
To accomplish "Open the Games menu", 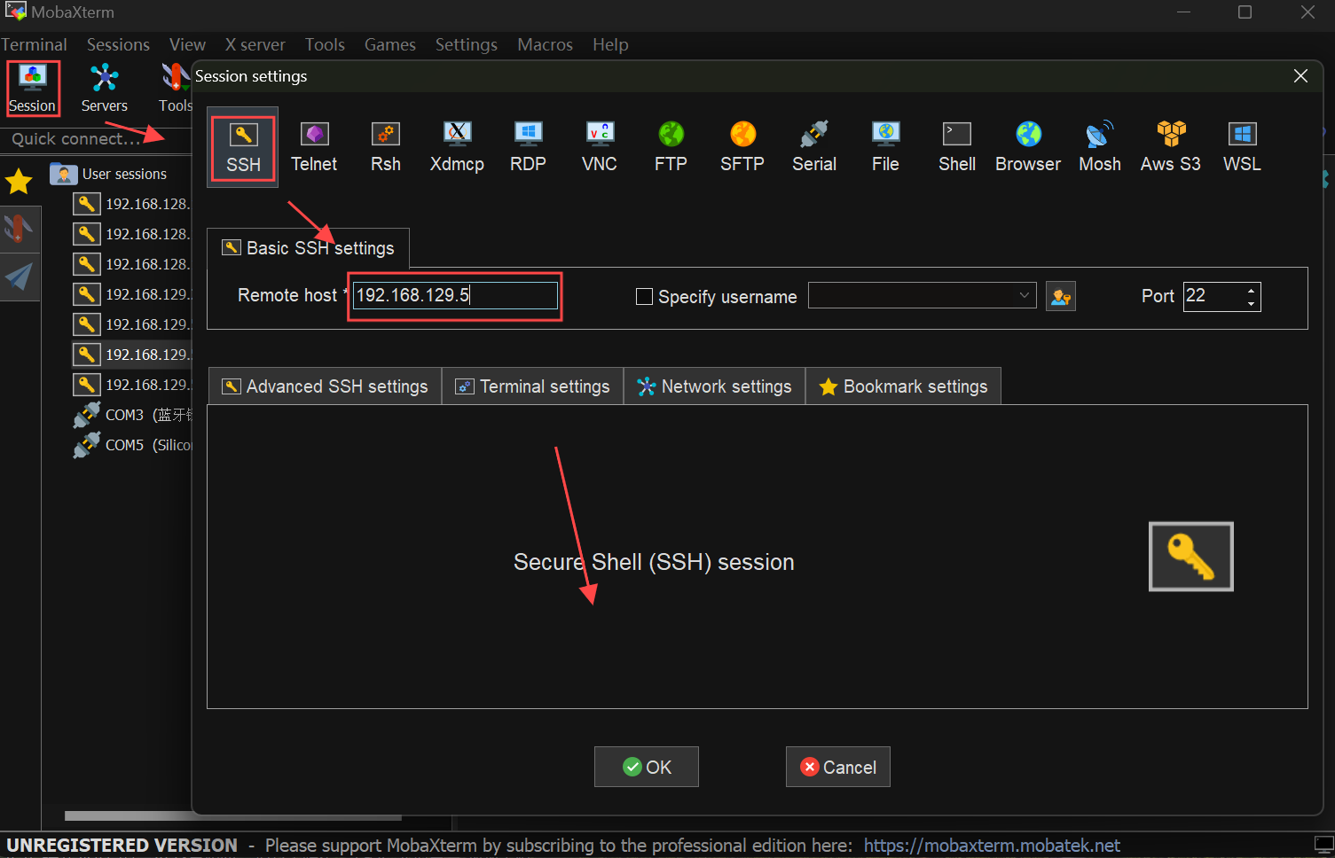I will 389,44.
